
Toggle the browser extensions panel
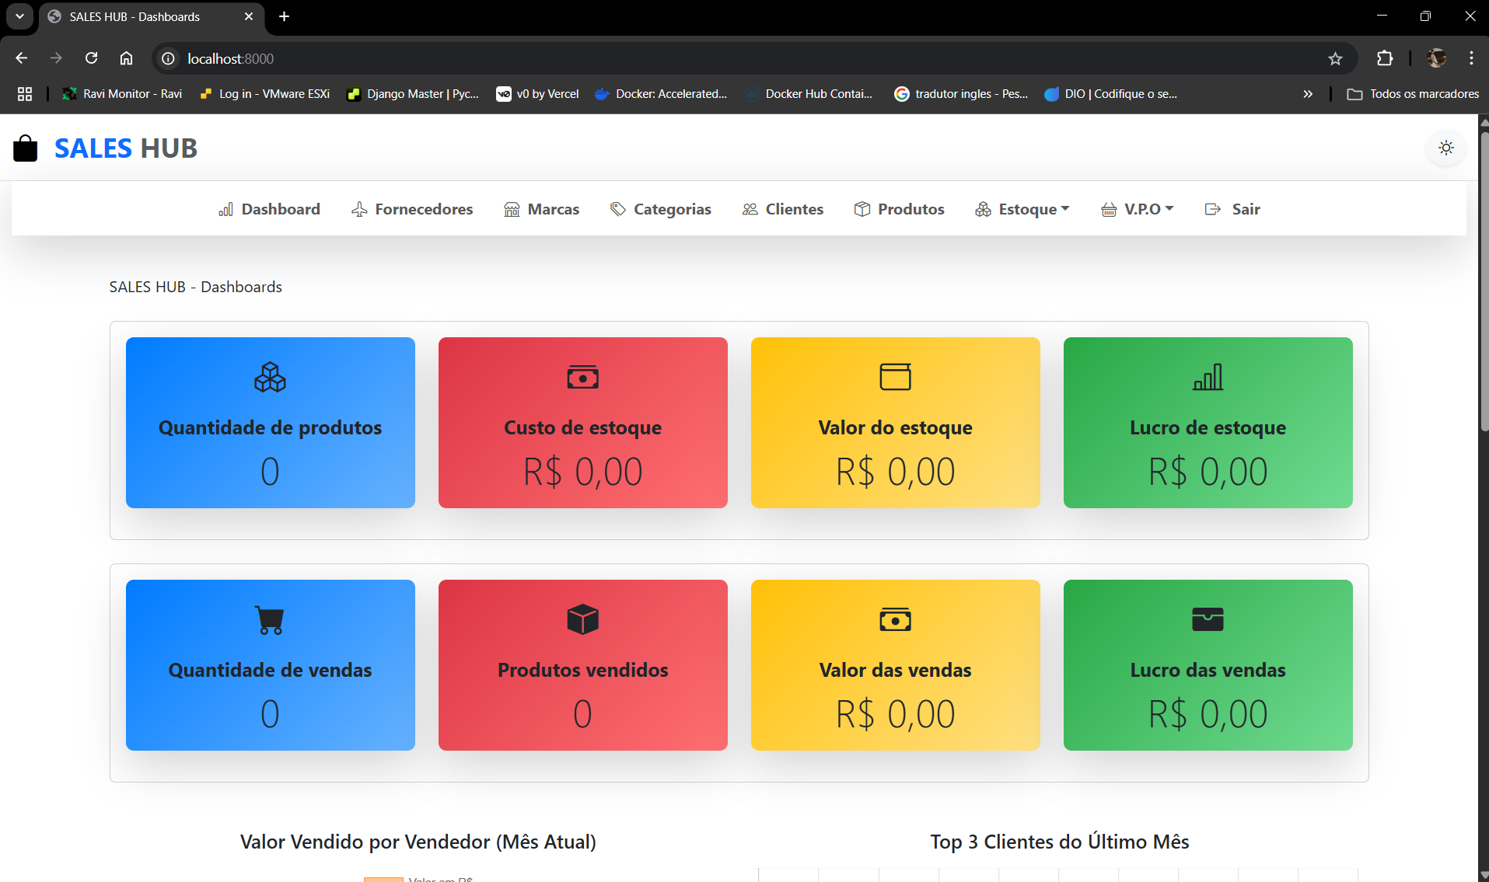(x=1385, y=58)
